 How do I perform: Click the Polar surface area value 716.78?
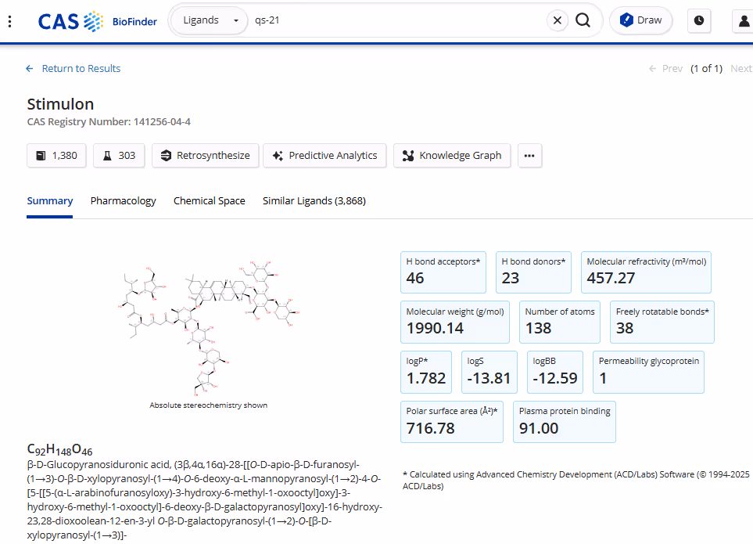pyautogui.click(x=430, y=428)
